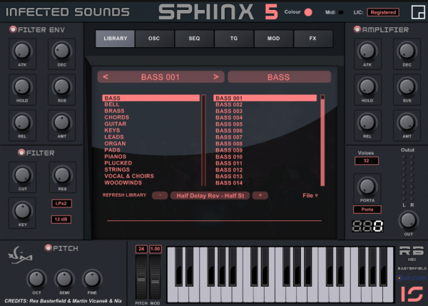
Task: Click the pitch bend range value 24
Action: pyautogui.click(x=141, y=249)
